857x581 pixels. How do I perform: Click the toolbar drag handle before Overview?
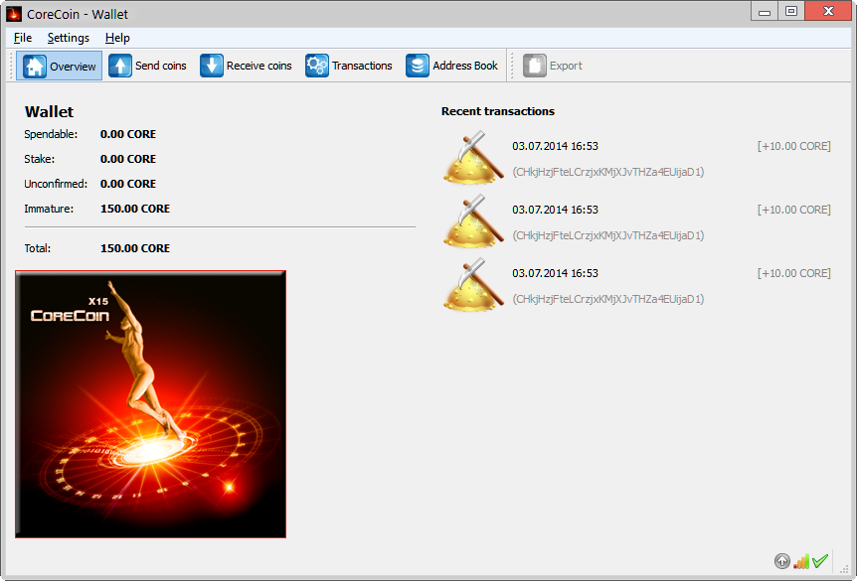pyautogui.click(x=11, y=67)
